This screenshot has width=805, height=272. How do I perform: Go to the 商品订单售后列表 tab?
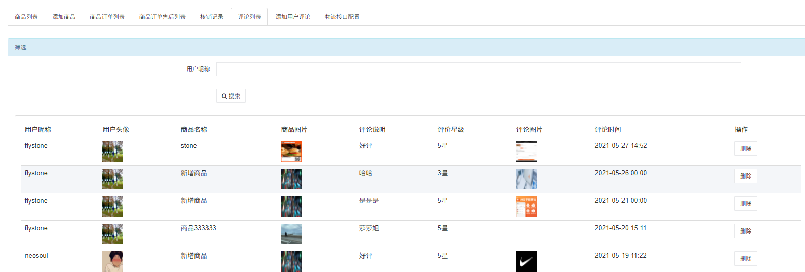pos(162,17)
